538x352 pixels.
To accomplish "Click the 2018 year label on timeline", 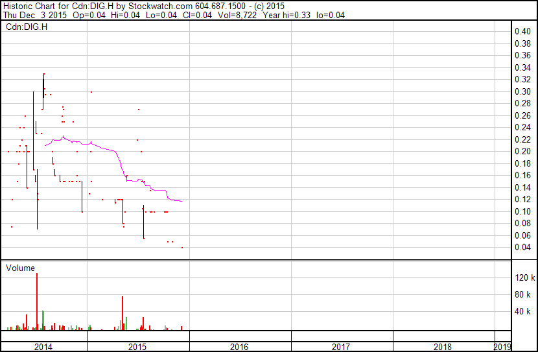I will pos(443,347).
